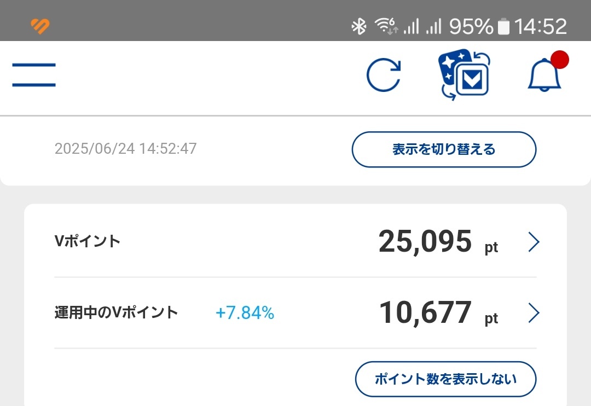Select the Vポイント label row
The image size is (591, 406).
coord(296,241)
